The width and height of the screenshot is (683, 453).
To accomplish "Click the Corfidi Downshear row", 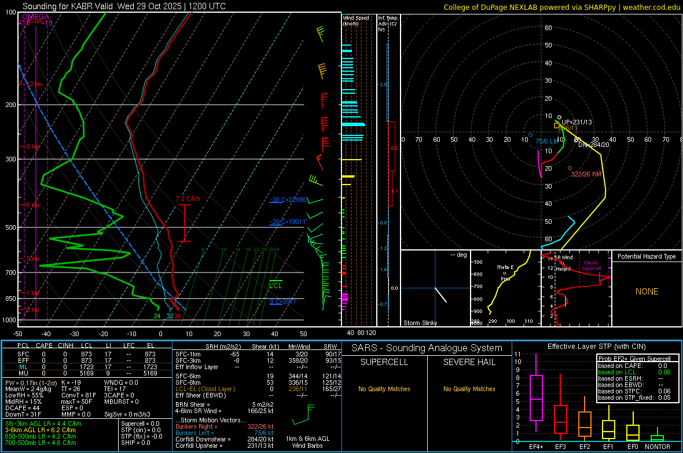I will tap(225, 439).
